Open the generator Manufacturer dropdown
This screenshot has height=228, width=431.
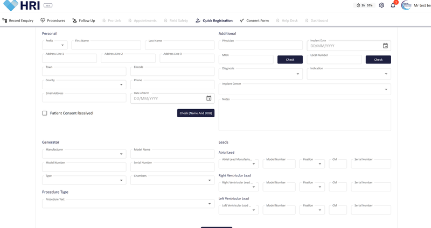click(84, 154)
